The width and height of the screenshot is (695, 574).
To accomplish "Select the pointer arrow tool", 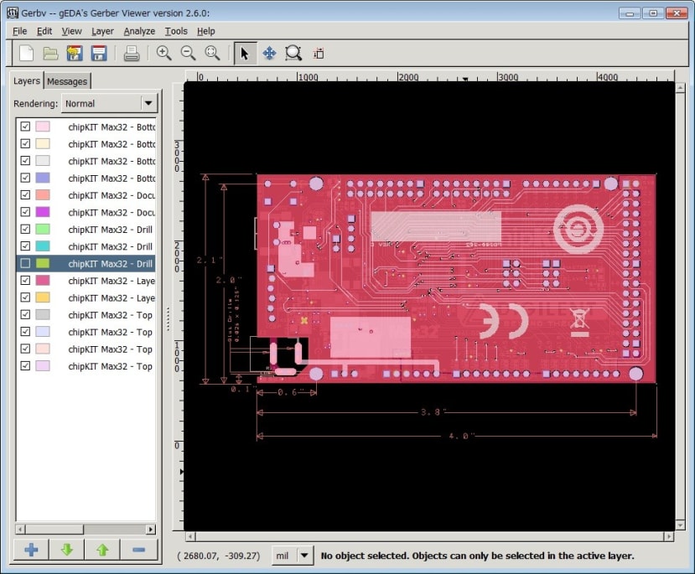I will [245, 54].
